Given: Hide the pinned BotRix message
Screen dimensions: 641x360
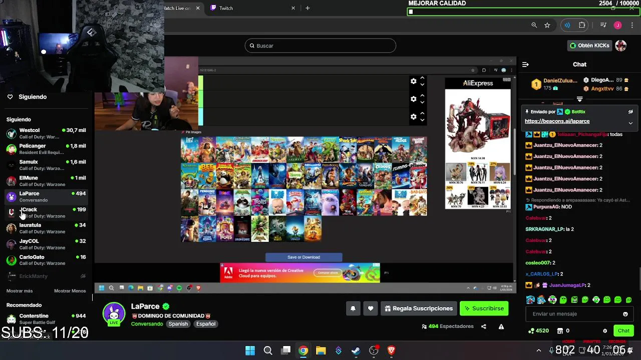Looking at the screenshot, I should [x=630, y=112].
